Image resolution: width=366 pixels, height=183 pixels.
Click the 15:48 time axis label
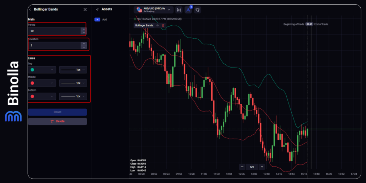pyautogui.click(x=316, y=174)
